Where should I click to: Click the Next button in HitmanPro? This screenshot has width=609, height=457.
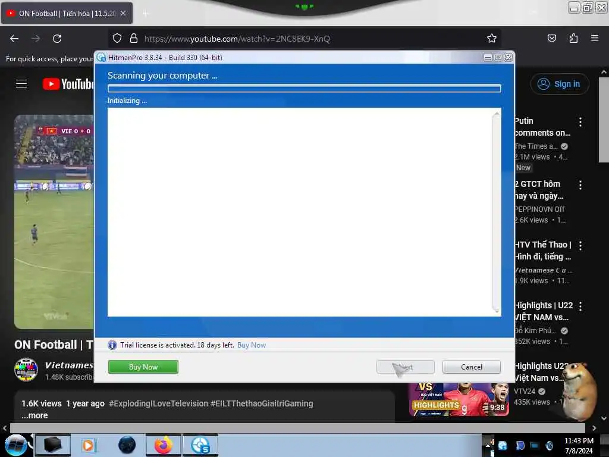405,367
